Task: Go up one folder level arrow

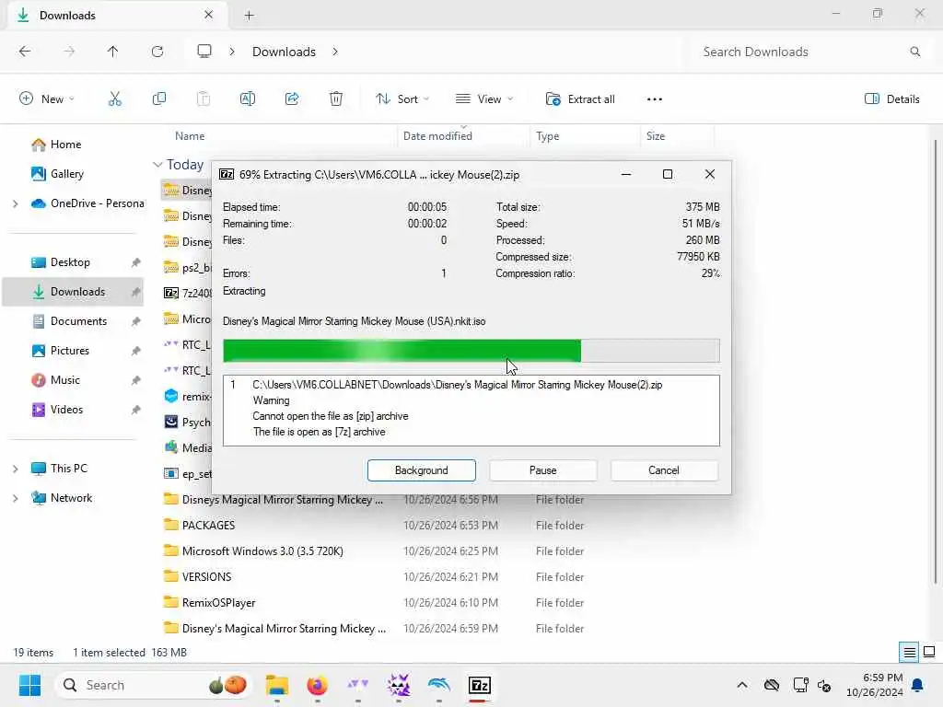Action: [112, 52]
